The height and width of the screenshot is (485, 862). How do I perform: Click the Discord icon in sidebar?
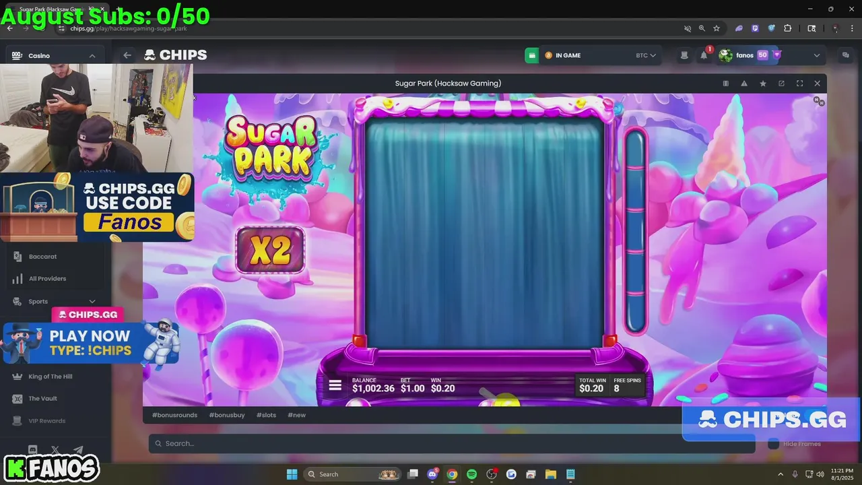click(x=32, y=449)
